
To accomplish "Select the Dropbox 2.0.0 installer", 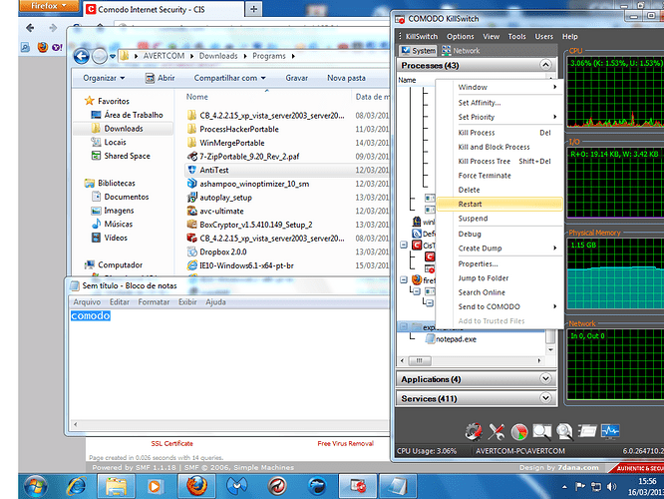I will click(223, 251).
